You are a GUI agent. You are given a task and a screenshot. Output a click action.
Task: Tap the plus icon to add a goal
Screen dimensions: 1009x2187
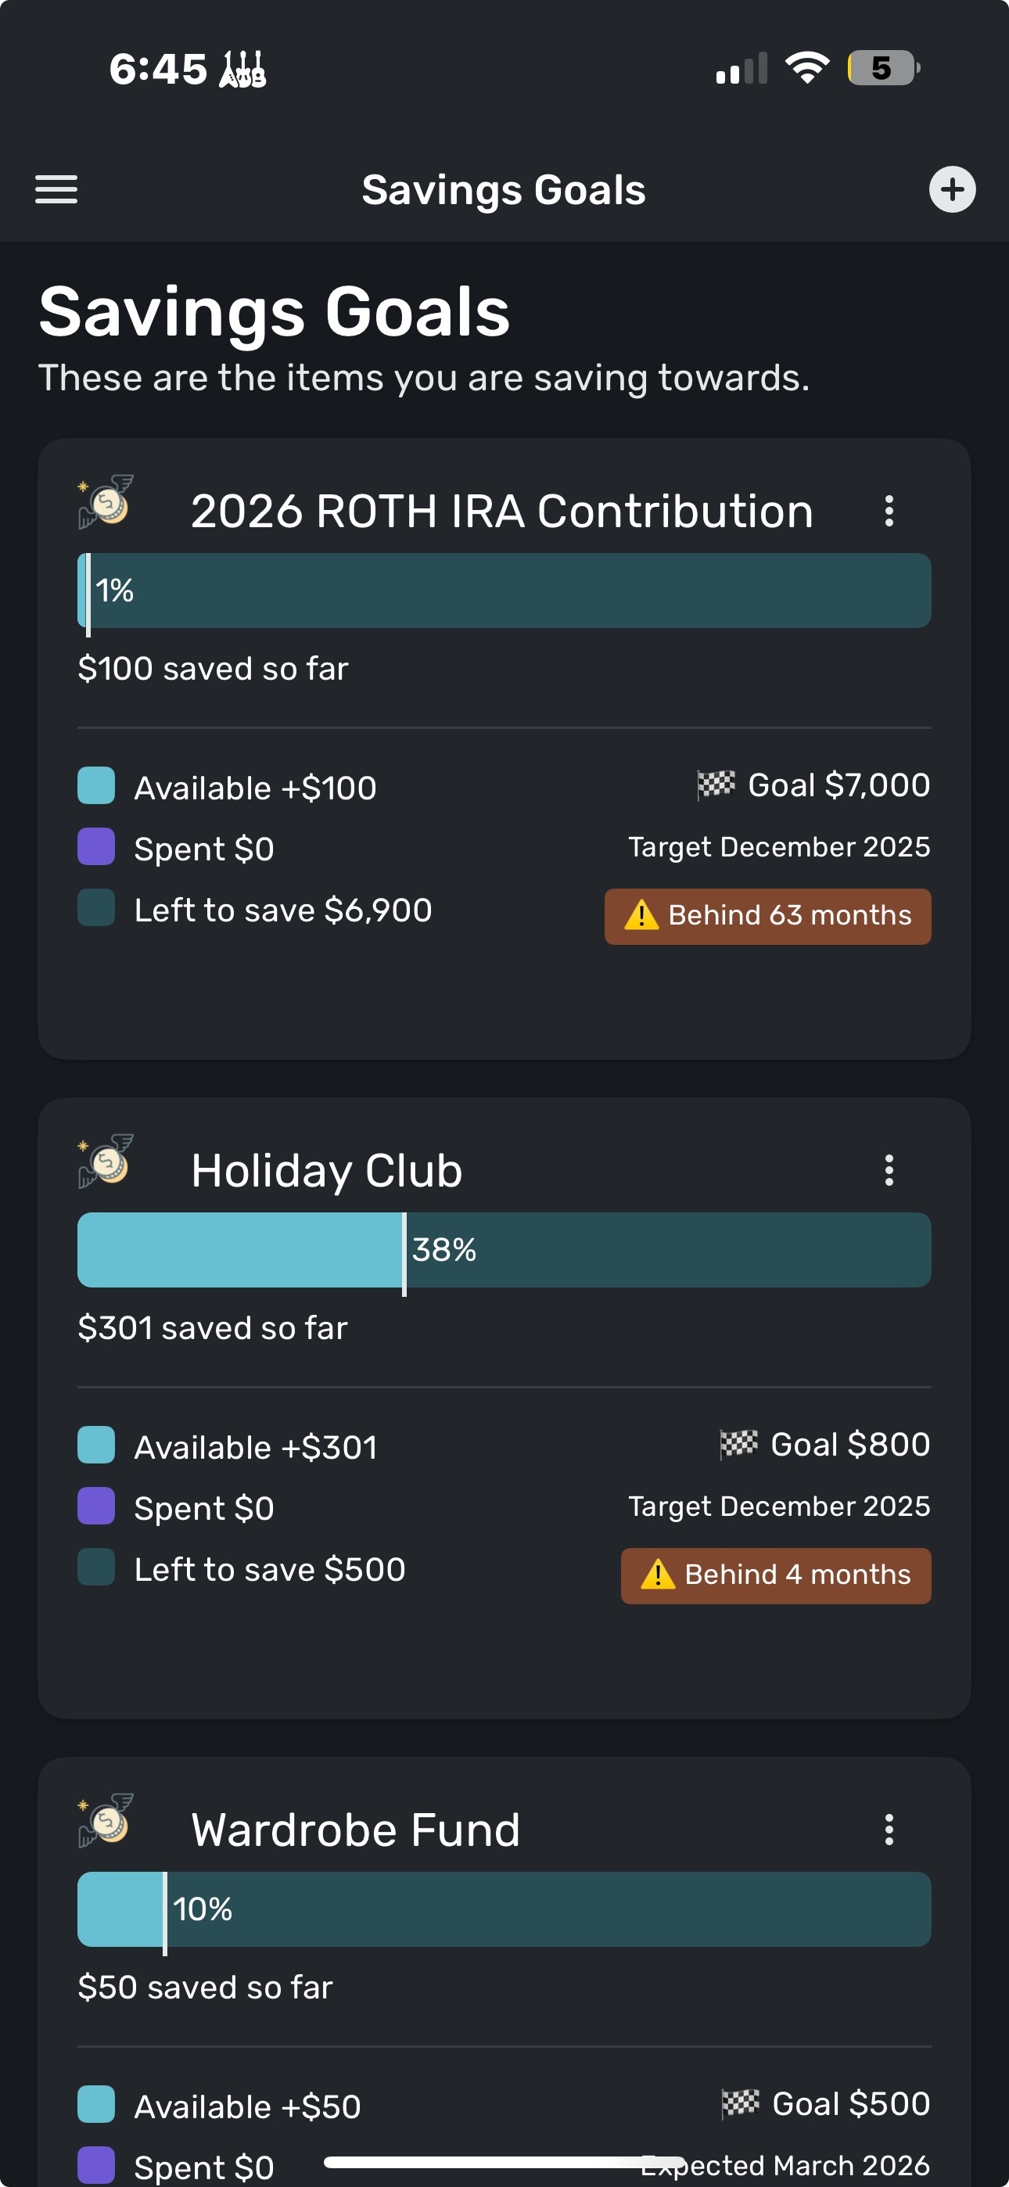[951, 189]
